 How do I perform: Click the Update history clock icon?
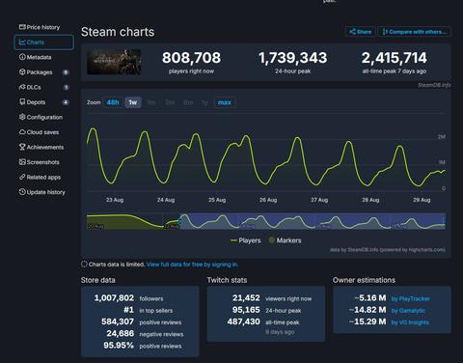click(22, 192)
